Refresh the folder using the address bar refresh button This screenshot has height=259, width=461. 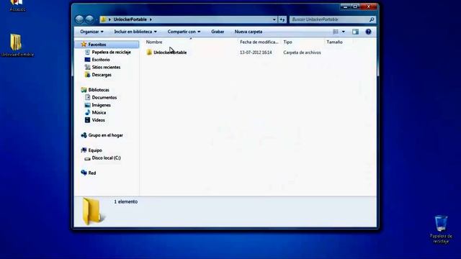click(282, 19)
